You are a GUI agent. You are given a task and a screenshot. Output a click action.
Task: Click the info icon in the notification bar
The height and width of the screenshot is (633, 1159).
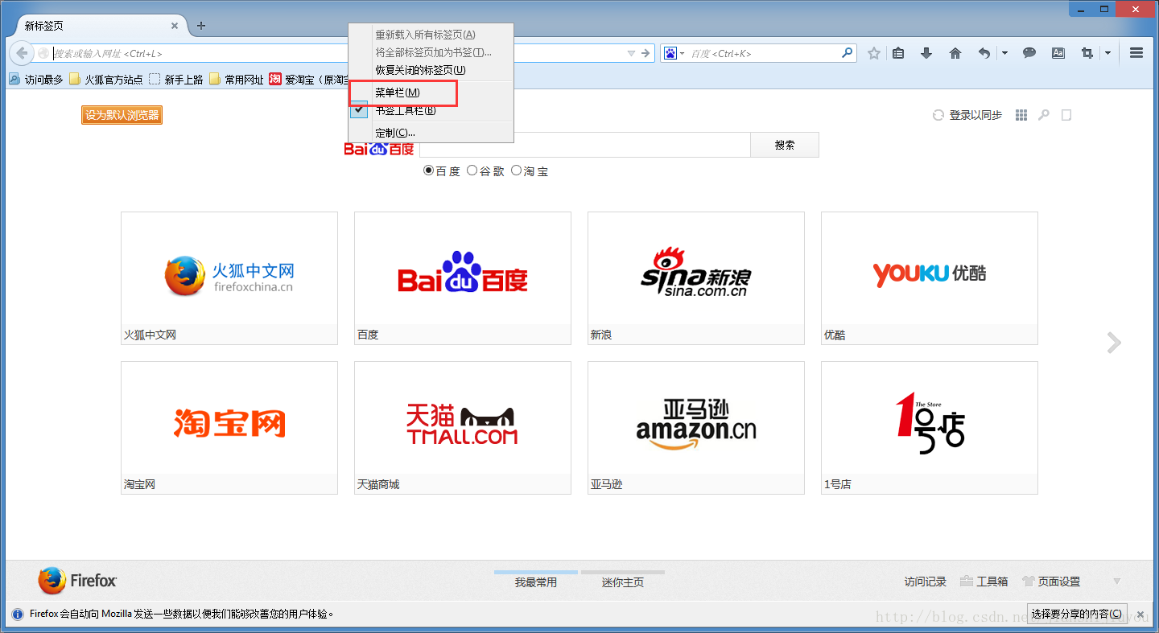point(18,614)
